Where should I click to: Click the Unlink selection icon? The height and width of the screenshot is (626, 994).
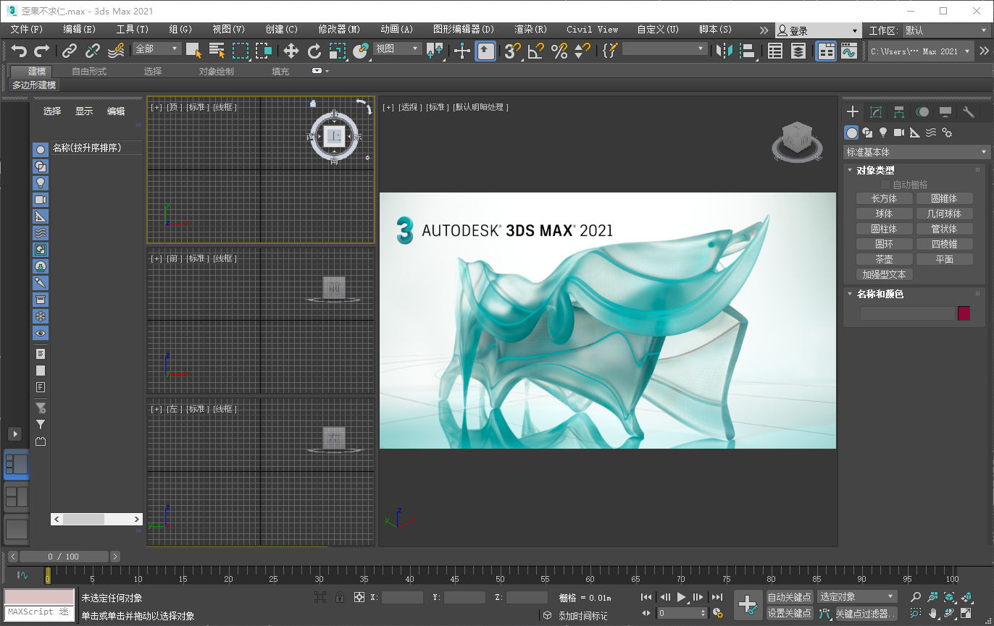click(x=93, y=50)
